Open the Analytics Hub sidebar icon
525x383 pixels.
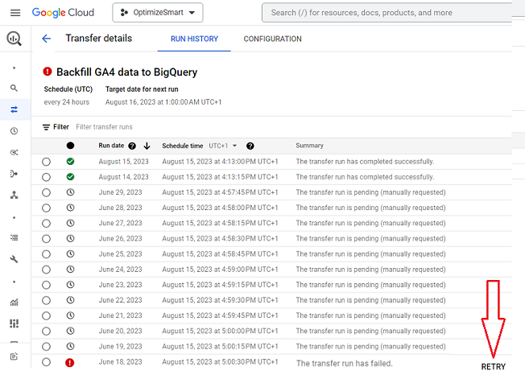point(14,152)
